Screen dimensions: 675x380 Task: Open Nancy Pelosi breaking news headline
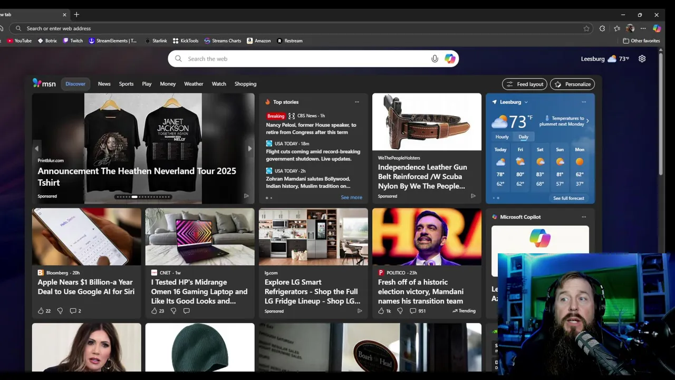311,128
